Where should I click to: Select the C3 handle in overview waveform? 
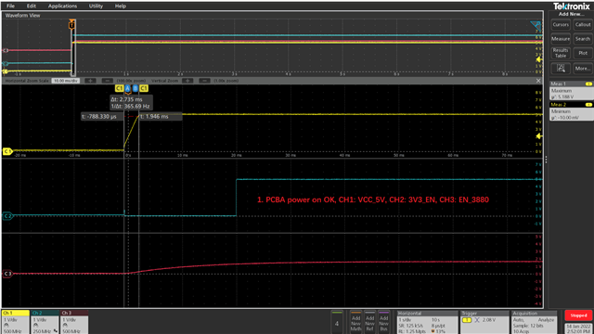click(x=6, y=50)
